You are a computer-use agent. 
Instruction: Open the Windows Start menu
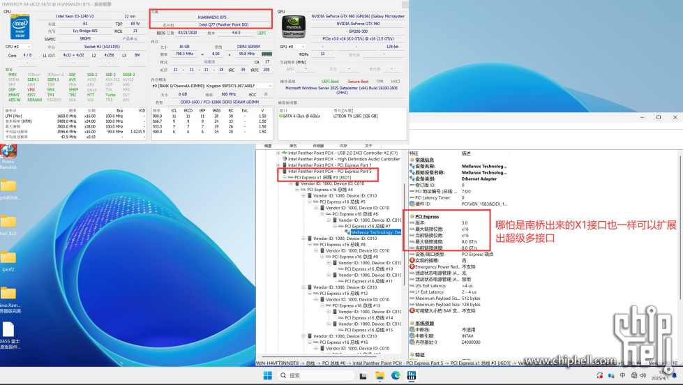pos(268,375)
